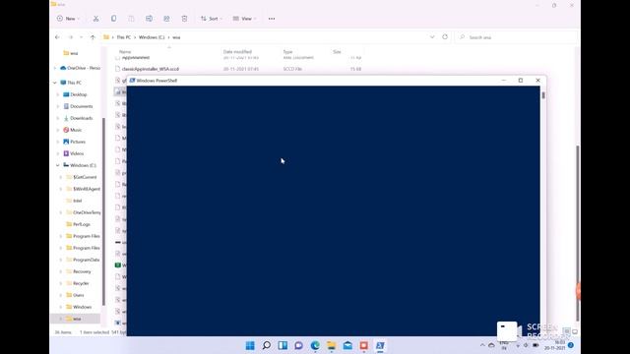Open the New item dropdown

pyautogui.click(x=68, y=19)
